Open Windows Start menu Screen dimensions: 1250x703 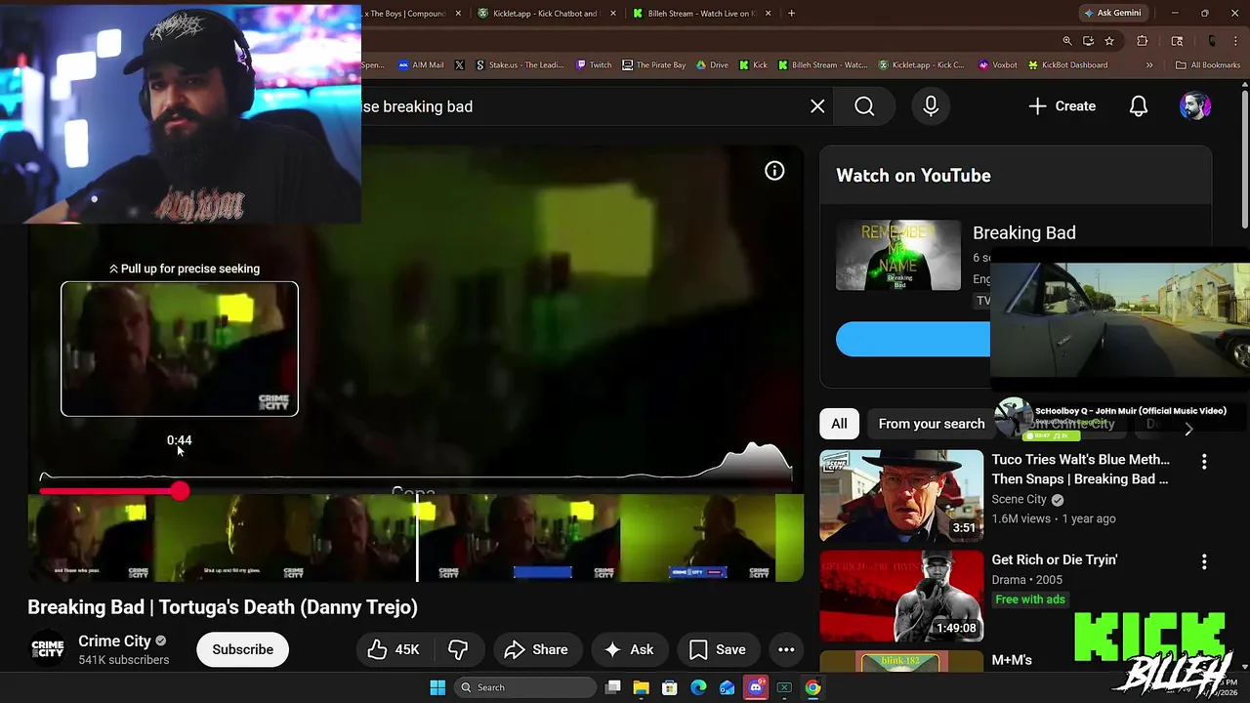pyautogui.click(x=437, y=687)
